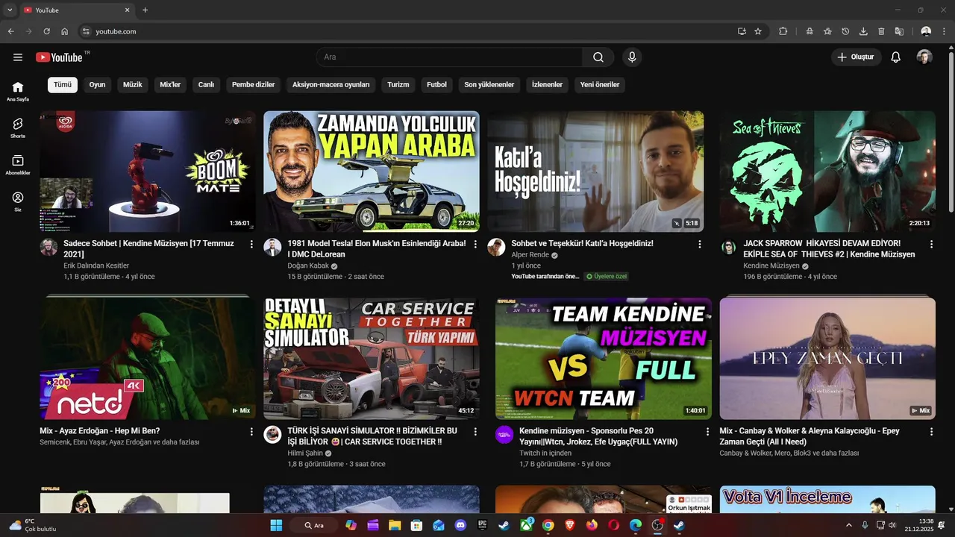Open Abonelikler in the sidebar
Image resolution: width=955 pixels, height=537 pixels.
(x=18, y=166)
